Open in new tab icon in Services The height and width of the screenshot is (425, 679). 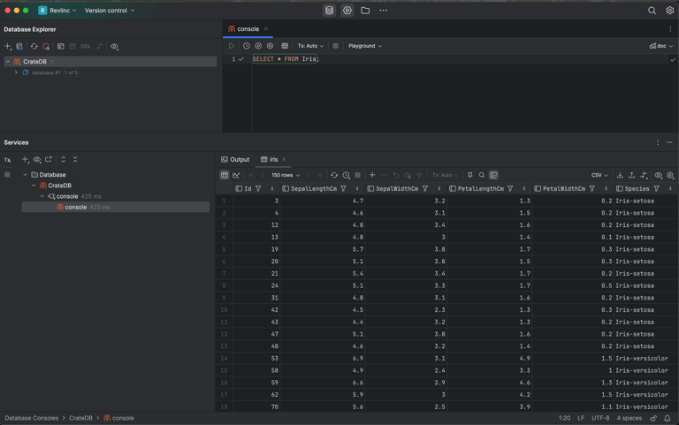(x=49, y=160)
